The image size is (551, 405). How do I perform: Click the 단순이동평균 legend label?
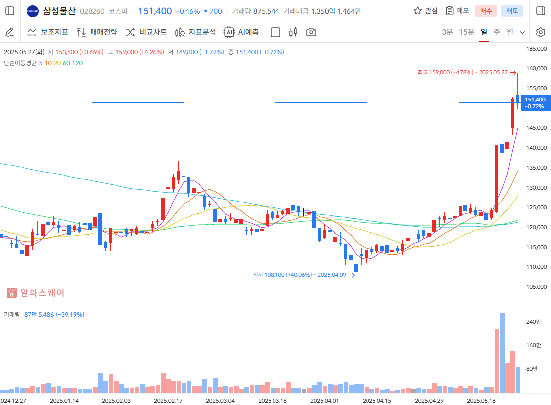pyautogui.click(x=20, y=63)
